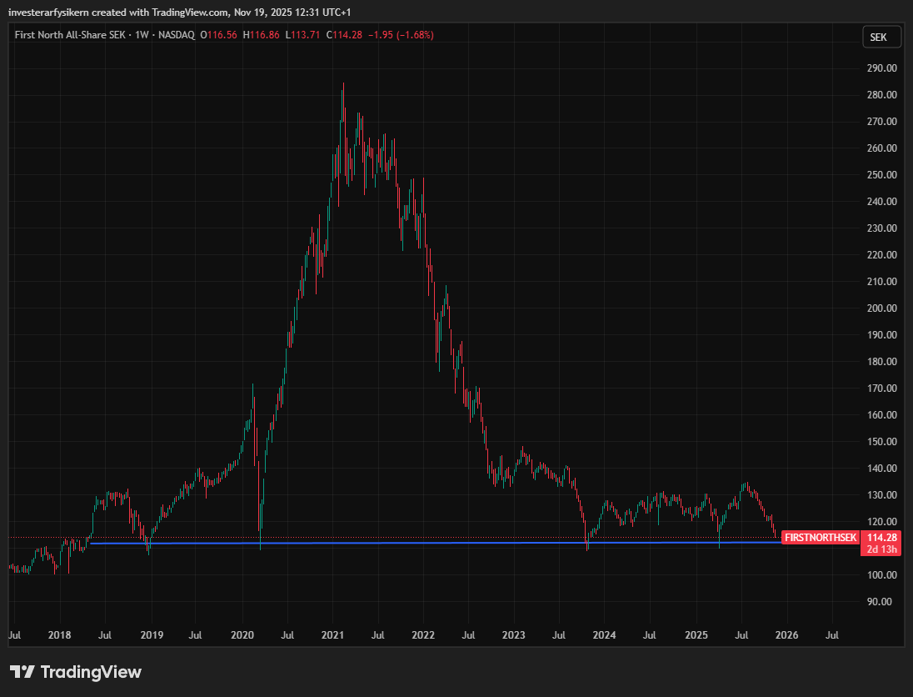Click the 100.00 price axis label
Screen dimensions: 913x697
point(881,575)
